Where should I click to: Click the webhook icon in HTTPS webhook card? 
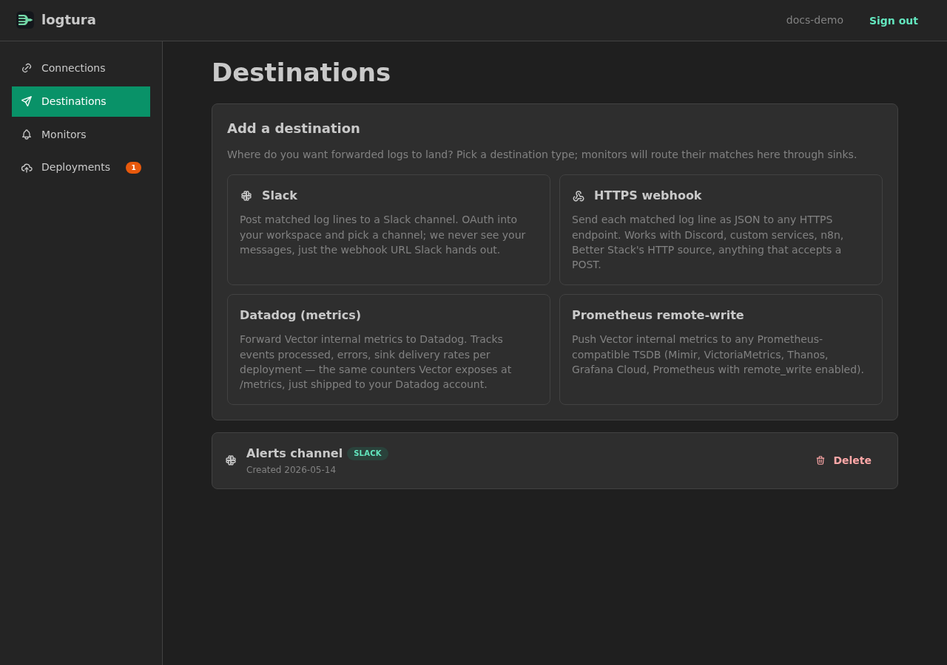tap(579, 196)
